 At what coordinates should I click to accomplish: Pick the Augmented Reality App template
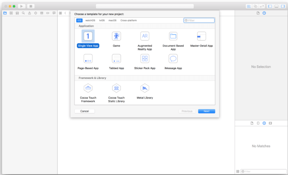144,37
